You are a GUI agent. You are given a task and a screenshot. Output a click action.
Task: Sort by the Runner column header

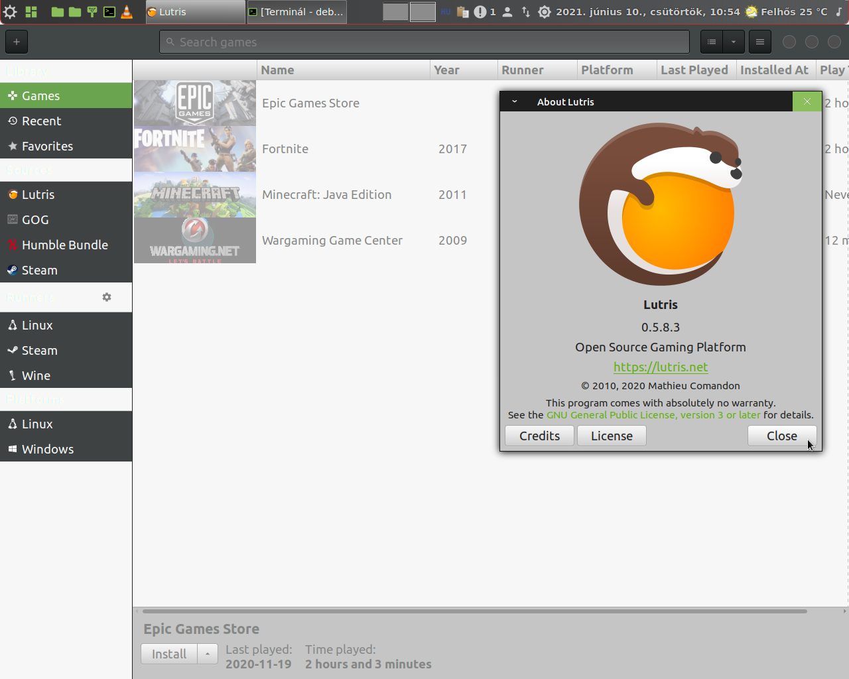(537, 70)
